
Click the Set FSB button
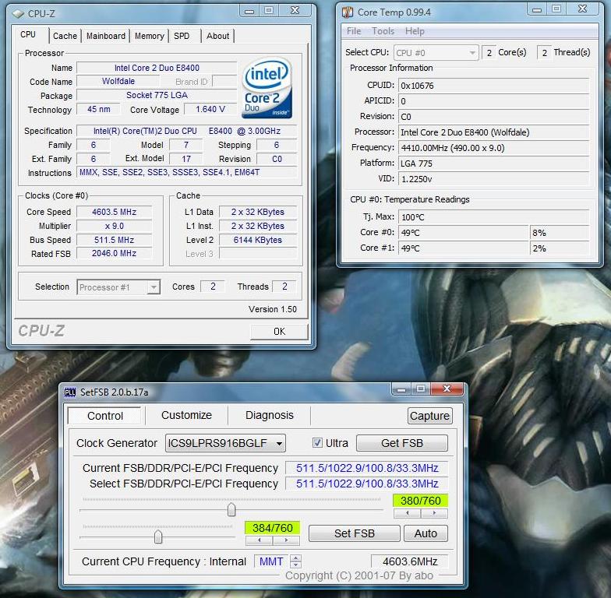(354, 533)
